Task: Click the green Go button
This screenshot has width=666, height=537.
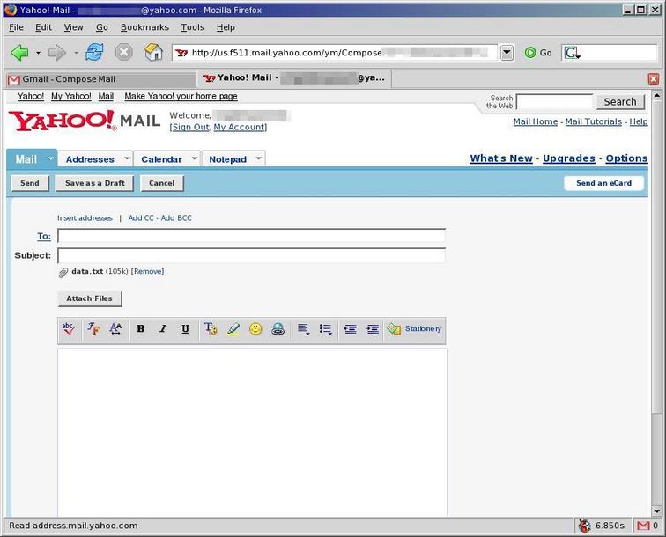Action: tap(538, 53)
